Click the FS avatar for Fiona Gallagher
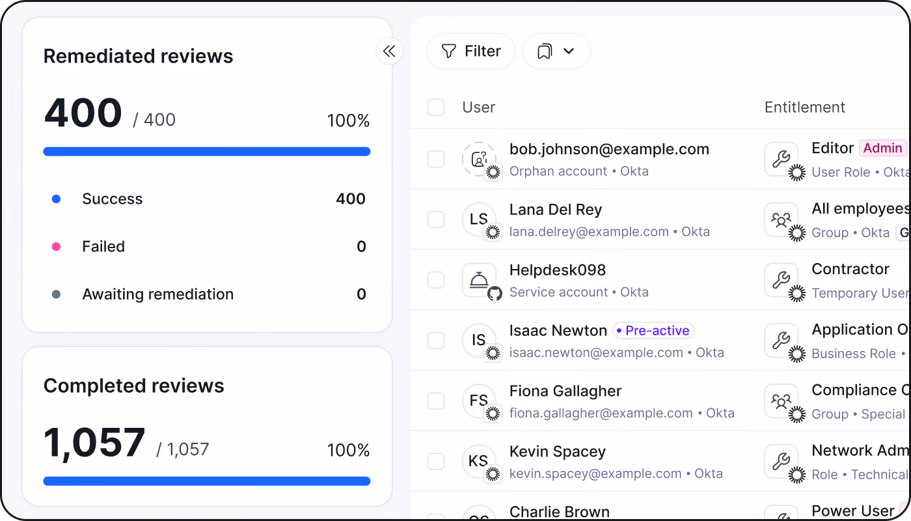The width and height of the screenshot is (911, 521). [479, 401]
